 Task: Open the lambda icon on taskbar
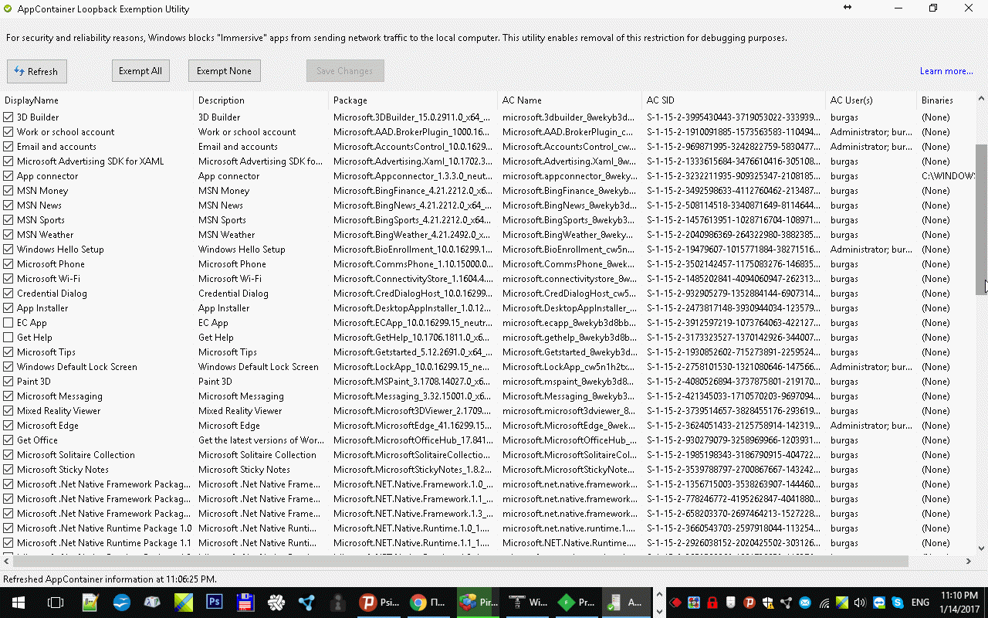click(153, 603)
